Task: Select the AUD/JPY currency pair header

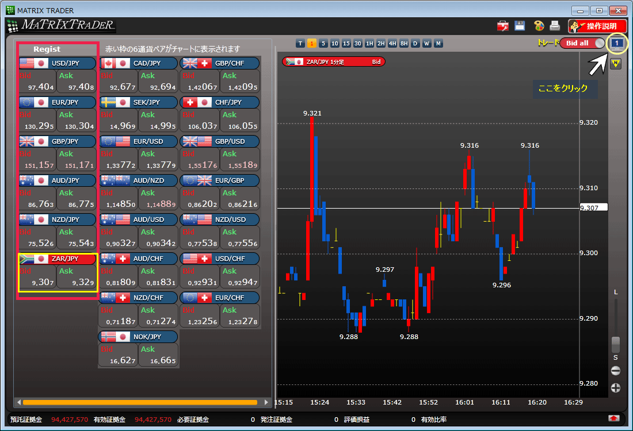Action: click(x=57, y=180)
